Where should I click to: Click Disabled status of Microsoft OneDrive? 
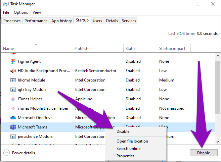(x=133, y=118)
